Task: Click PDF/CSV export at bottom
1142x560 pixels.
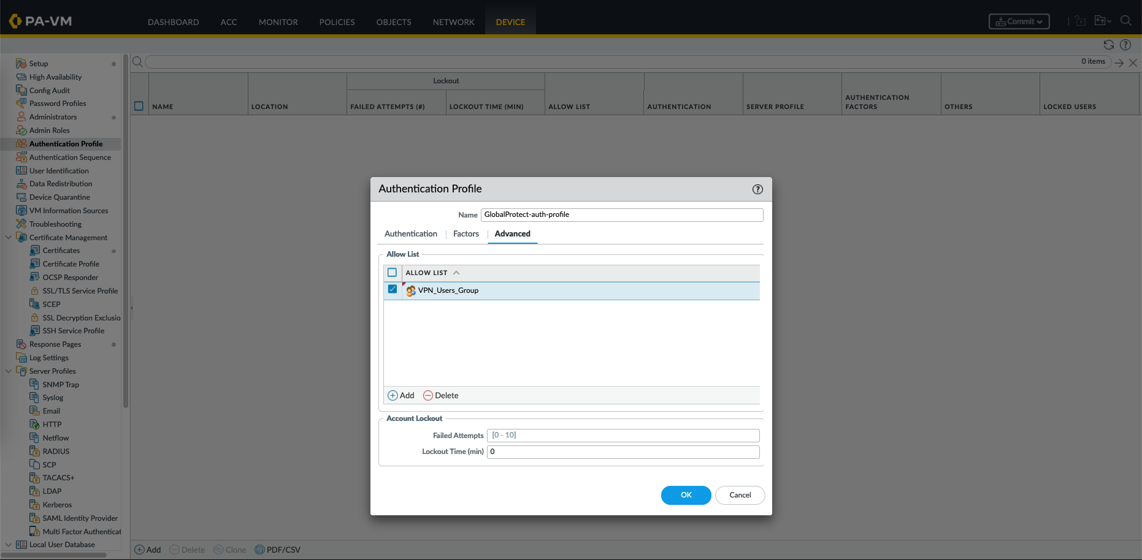Action: point(278,550)
